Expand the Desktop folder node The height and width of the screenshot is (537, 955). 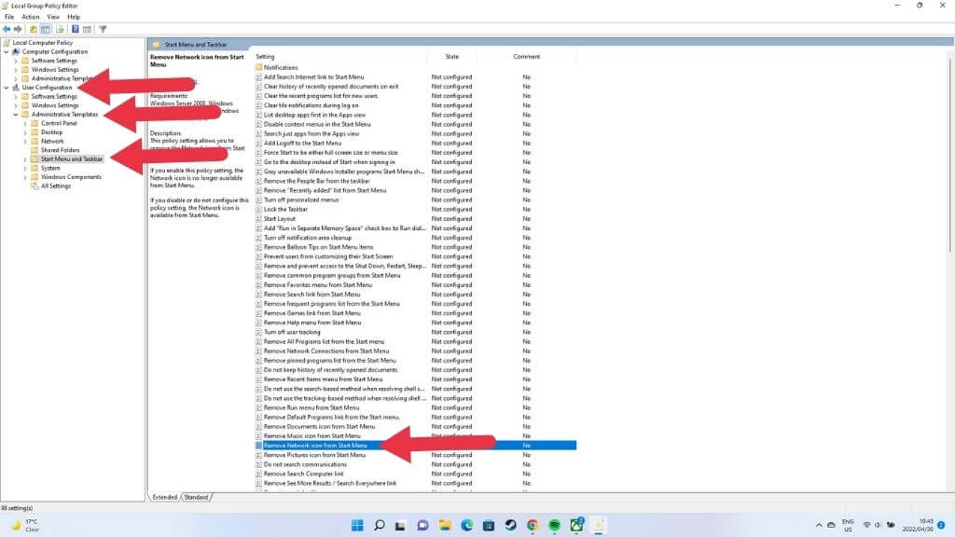tap(25, 132)
